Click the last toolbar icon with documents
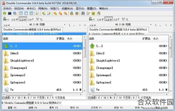The image size is (175, 111). pyautogui.click(x=99, y=13)
